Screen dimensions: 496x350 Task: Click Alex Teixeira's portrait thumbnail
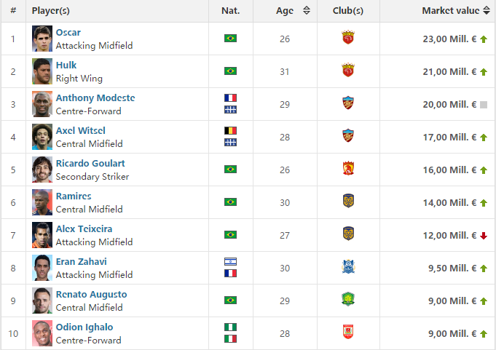coord(42,235)
